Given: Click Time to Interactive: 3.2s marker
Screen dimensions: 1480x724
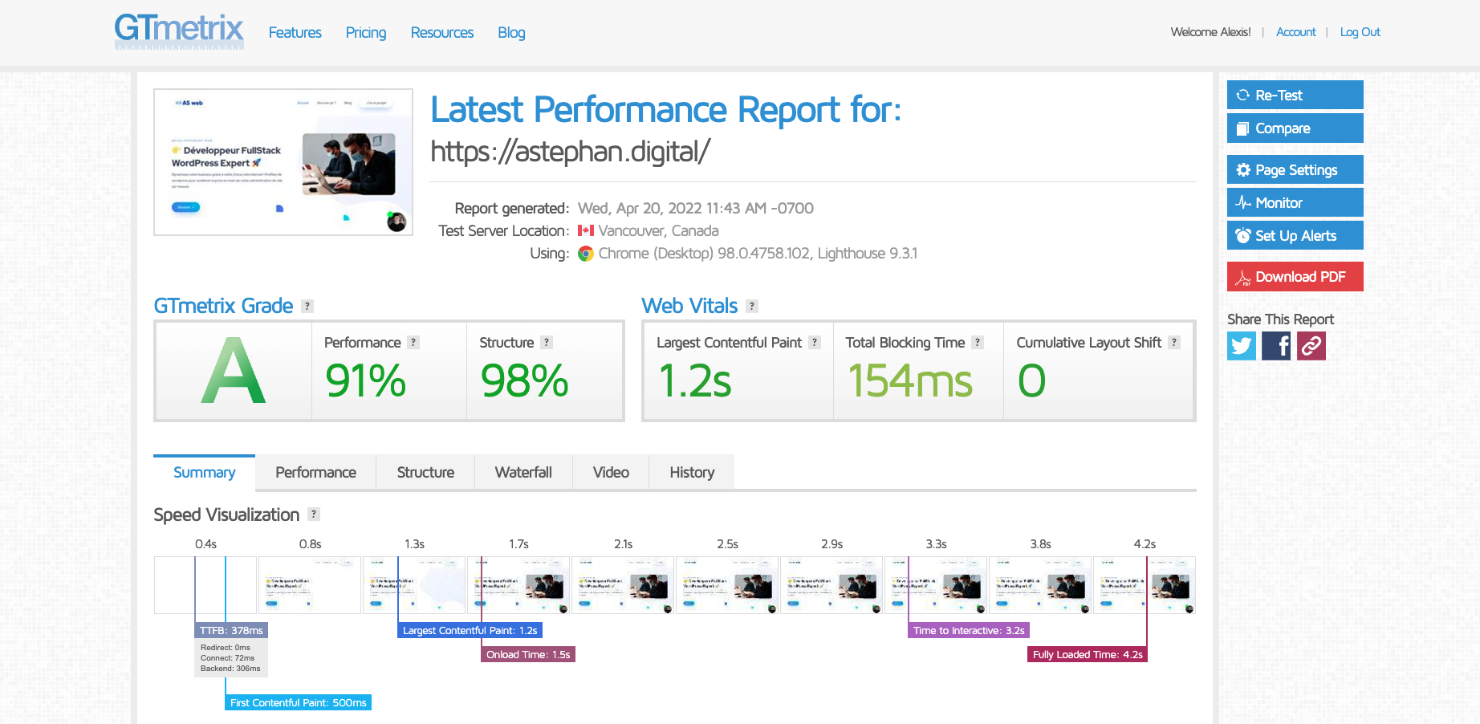Looking at the screenshot, I should 969,631.
